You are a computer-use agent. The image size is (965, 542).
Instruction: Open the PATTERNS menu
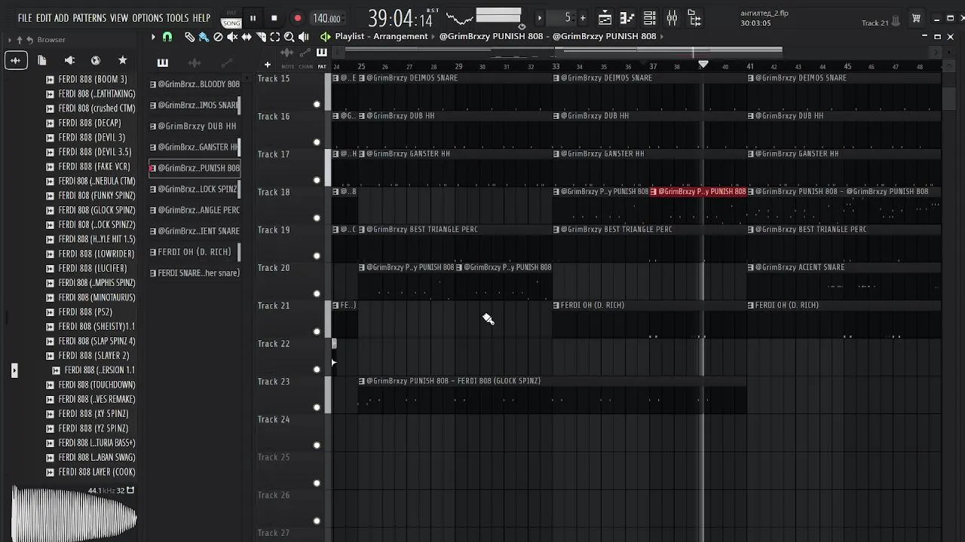pos(90,18)
